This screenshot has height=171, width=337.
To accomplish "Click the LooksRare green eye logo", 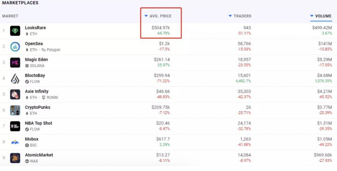I will [15, 31].
